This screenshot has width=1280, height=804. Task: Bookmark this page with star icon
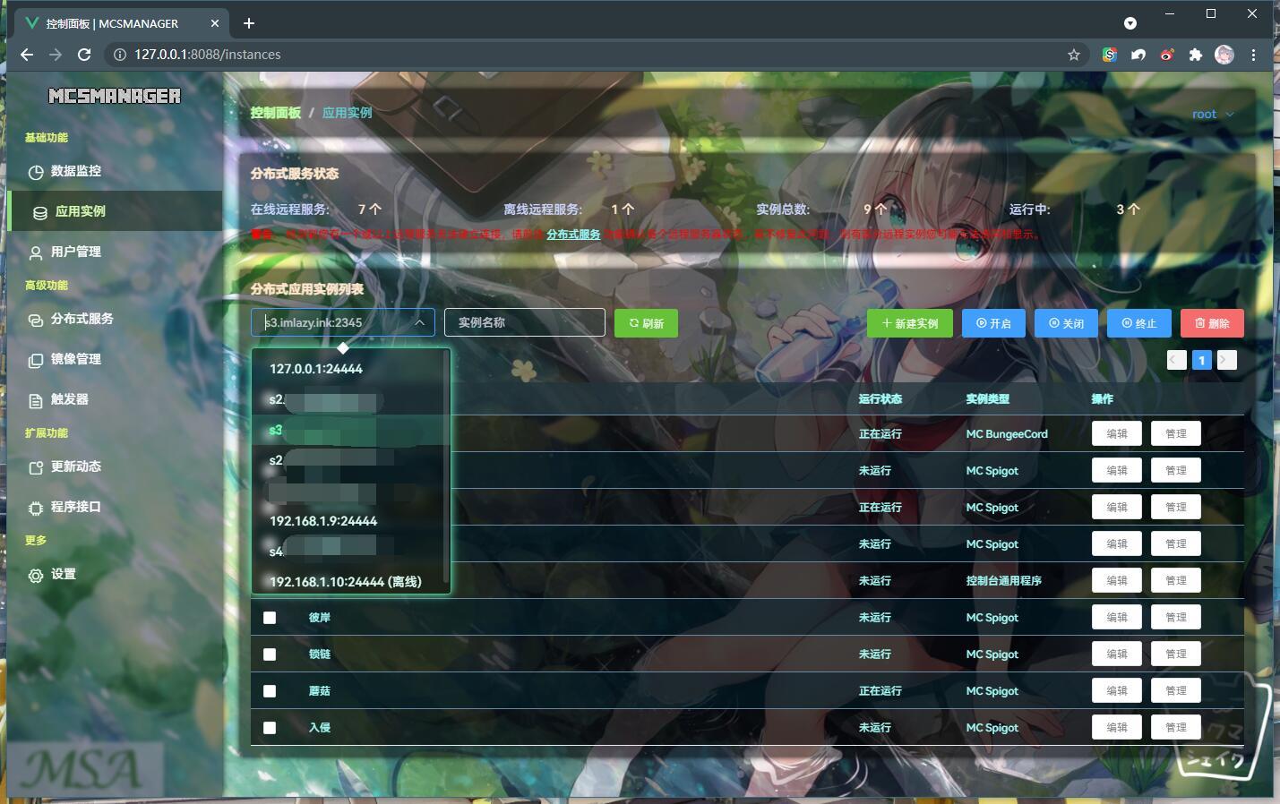[1074, 55]
